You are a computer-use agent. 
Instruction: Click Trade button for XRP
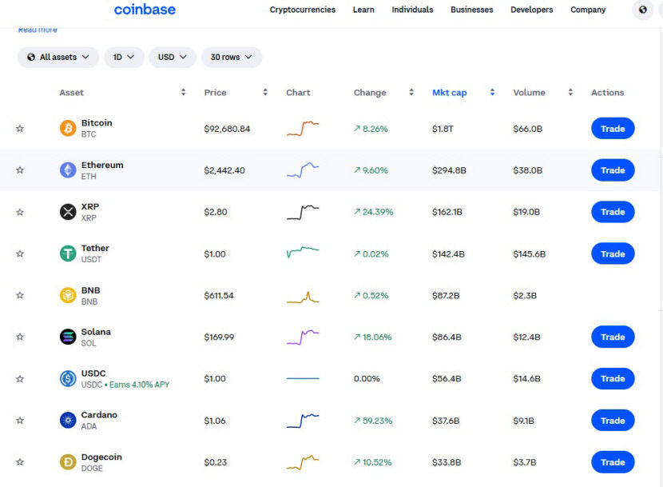pos(613,212)
